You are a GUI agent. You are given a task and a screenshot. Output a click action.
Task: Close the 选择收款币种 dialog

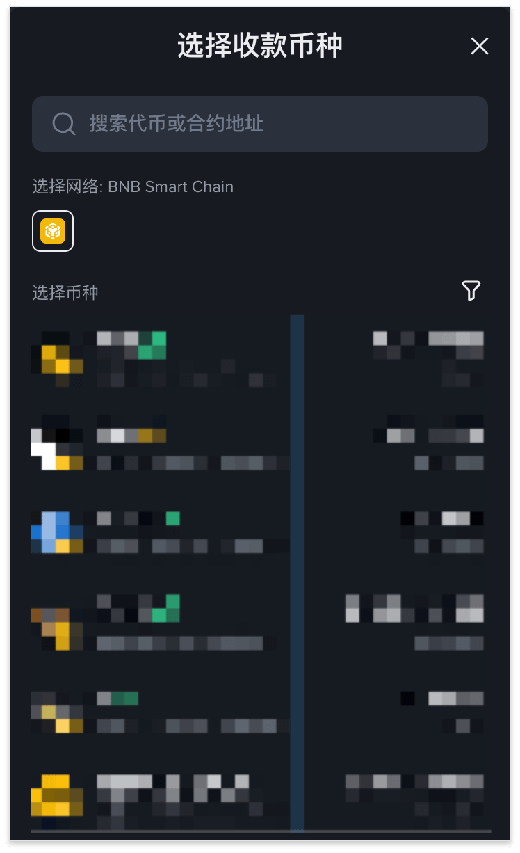pyautogui.click(x=480, y=46)
